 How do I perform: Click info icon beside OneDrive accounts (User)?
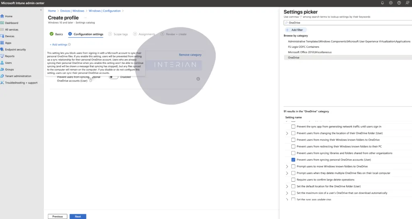(x=91, y=81)
